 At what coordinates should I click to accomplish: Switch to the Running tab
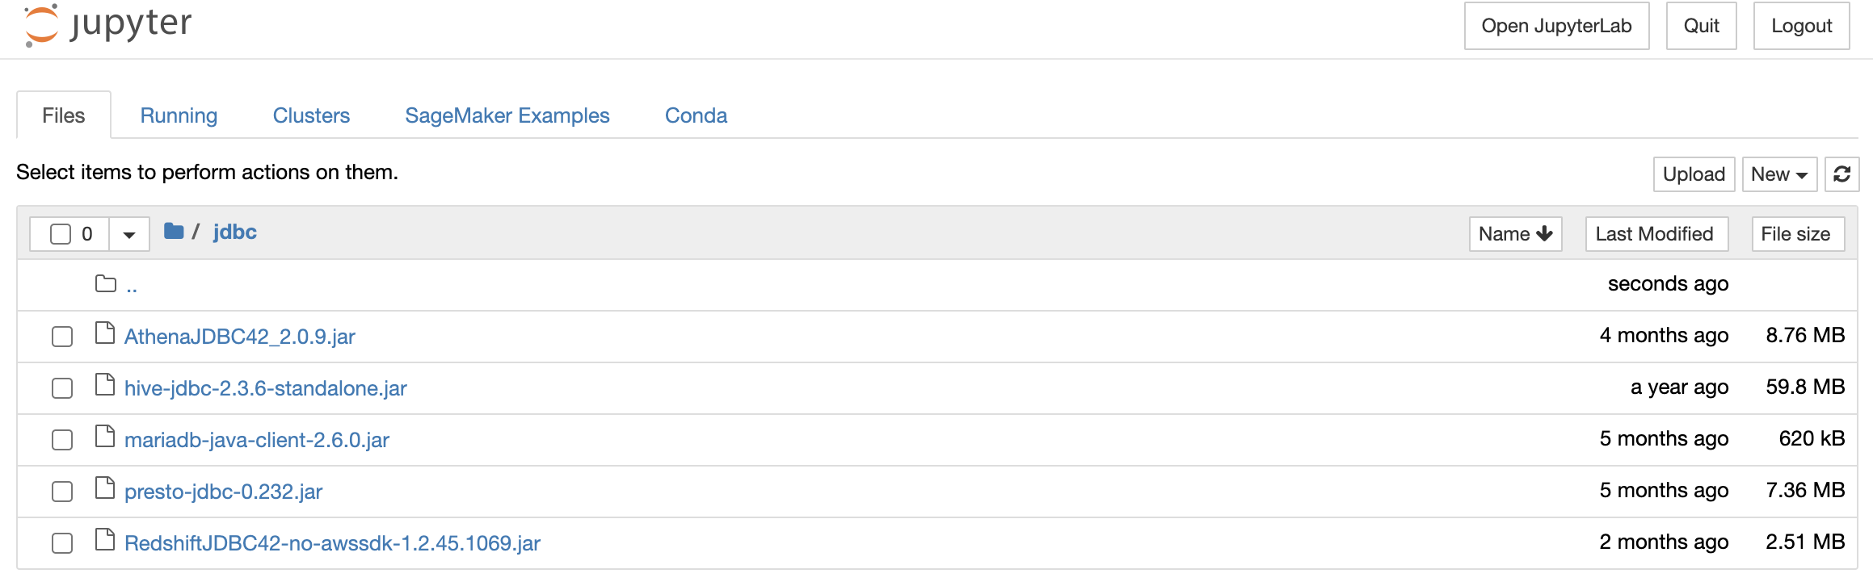179,115
